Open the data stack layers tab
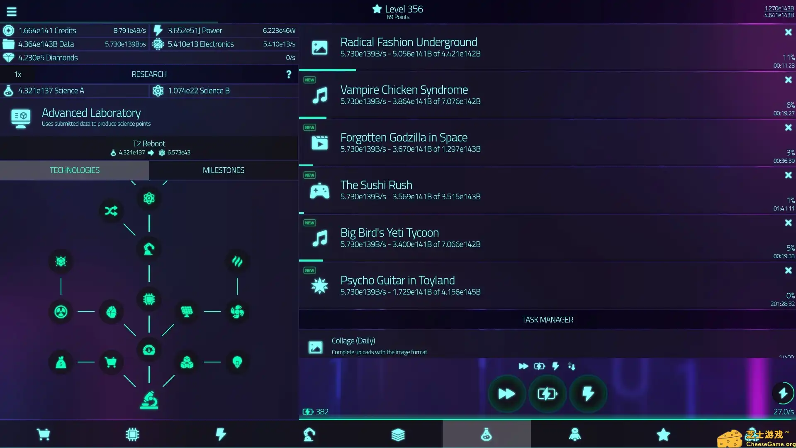Screen dimensions: 796x448 (x=397, y=434)
